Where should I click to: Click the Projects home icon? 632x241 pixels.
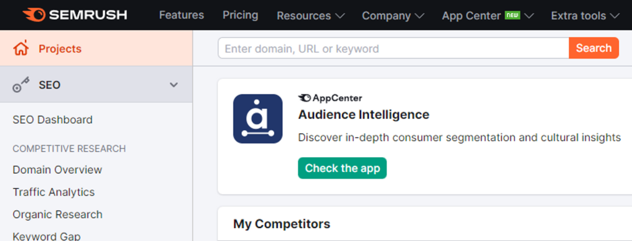tap(21, 48)
